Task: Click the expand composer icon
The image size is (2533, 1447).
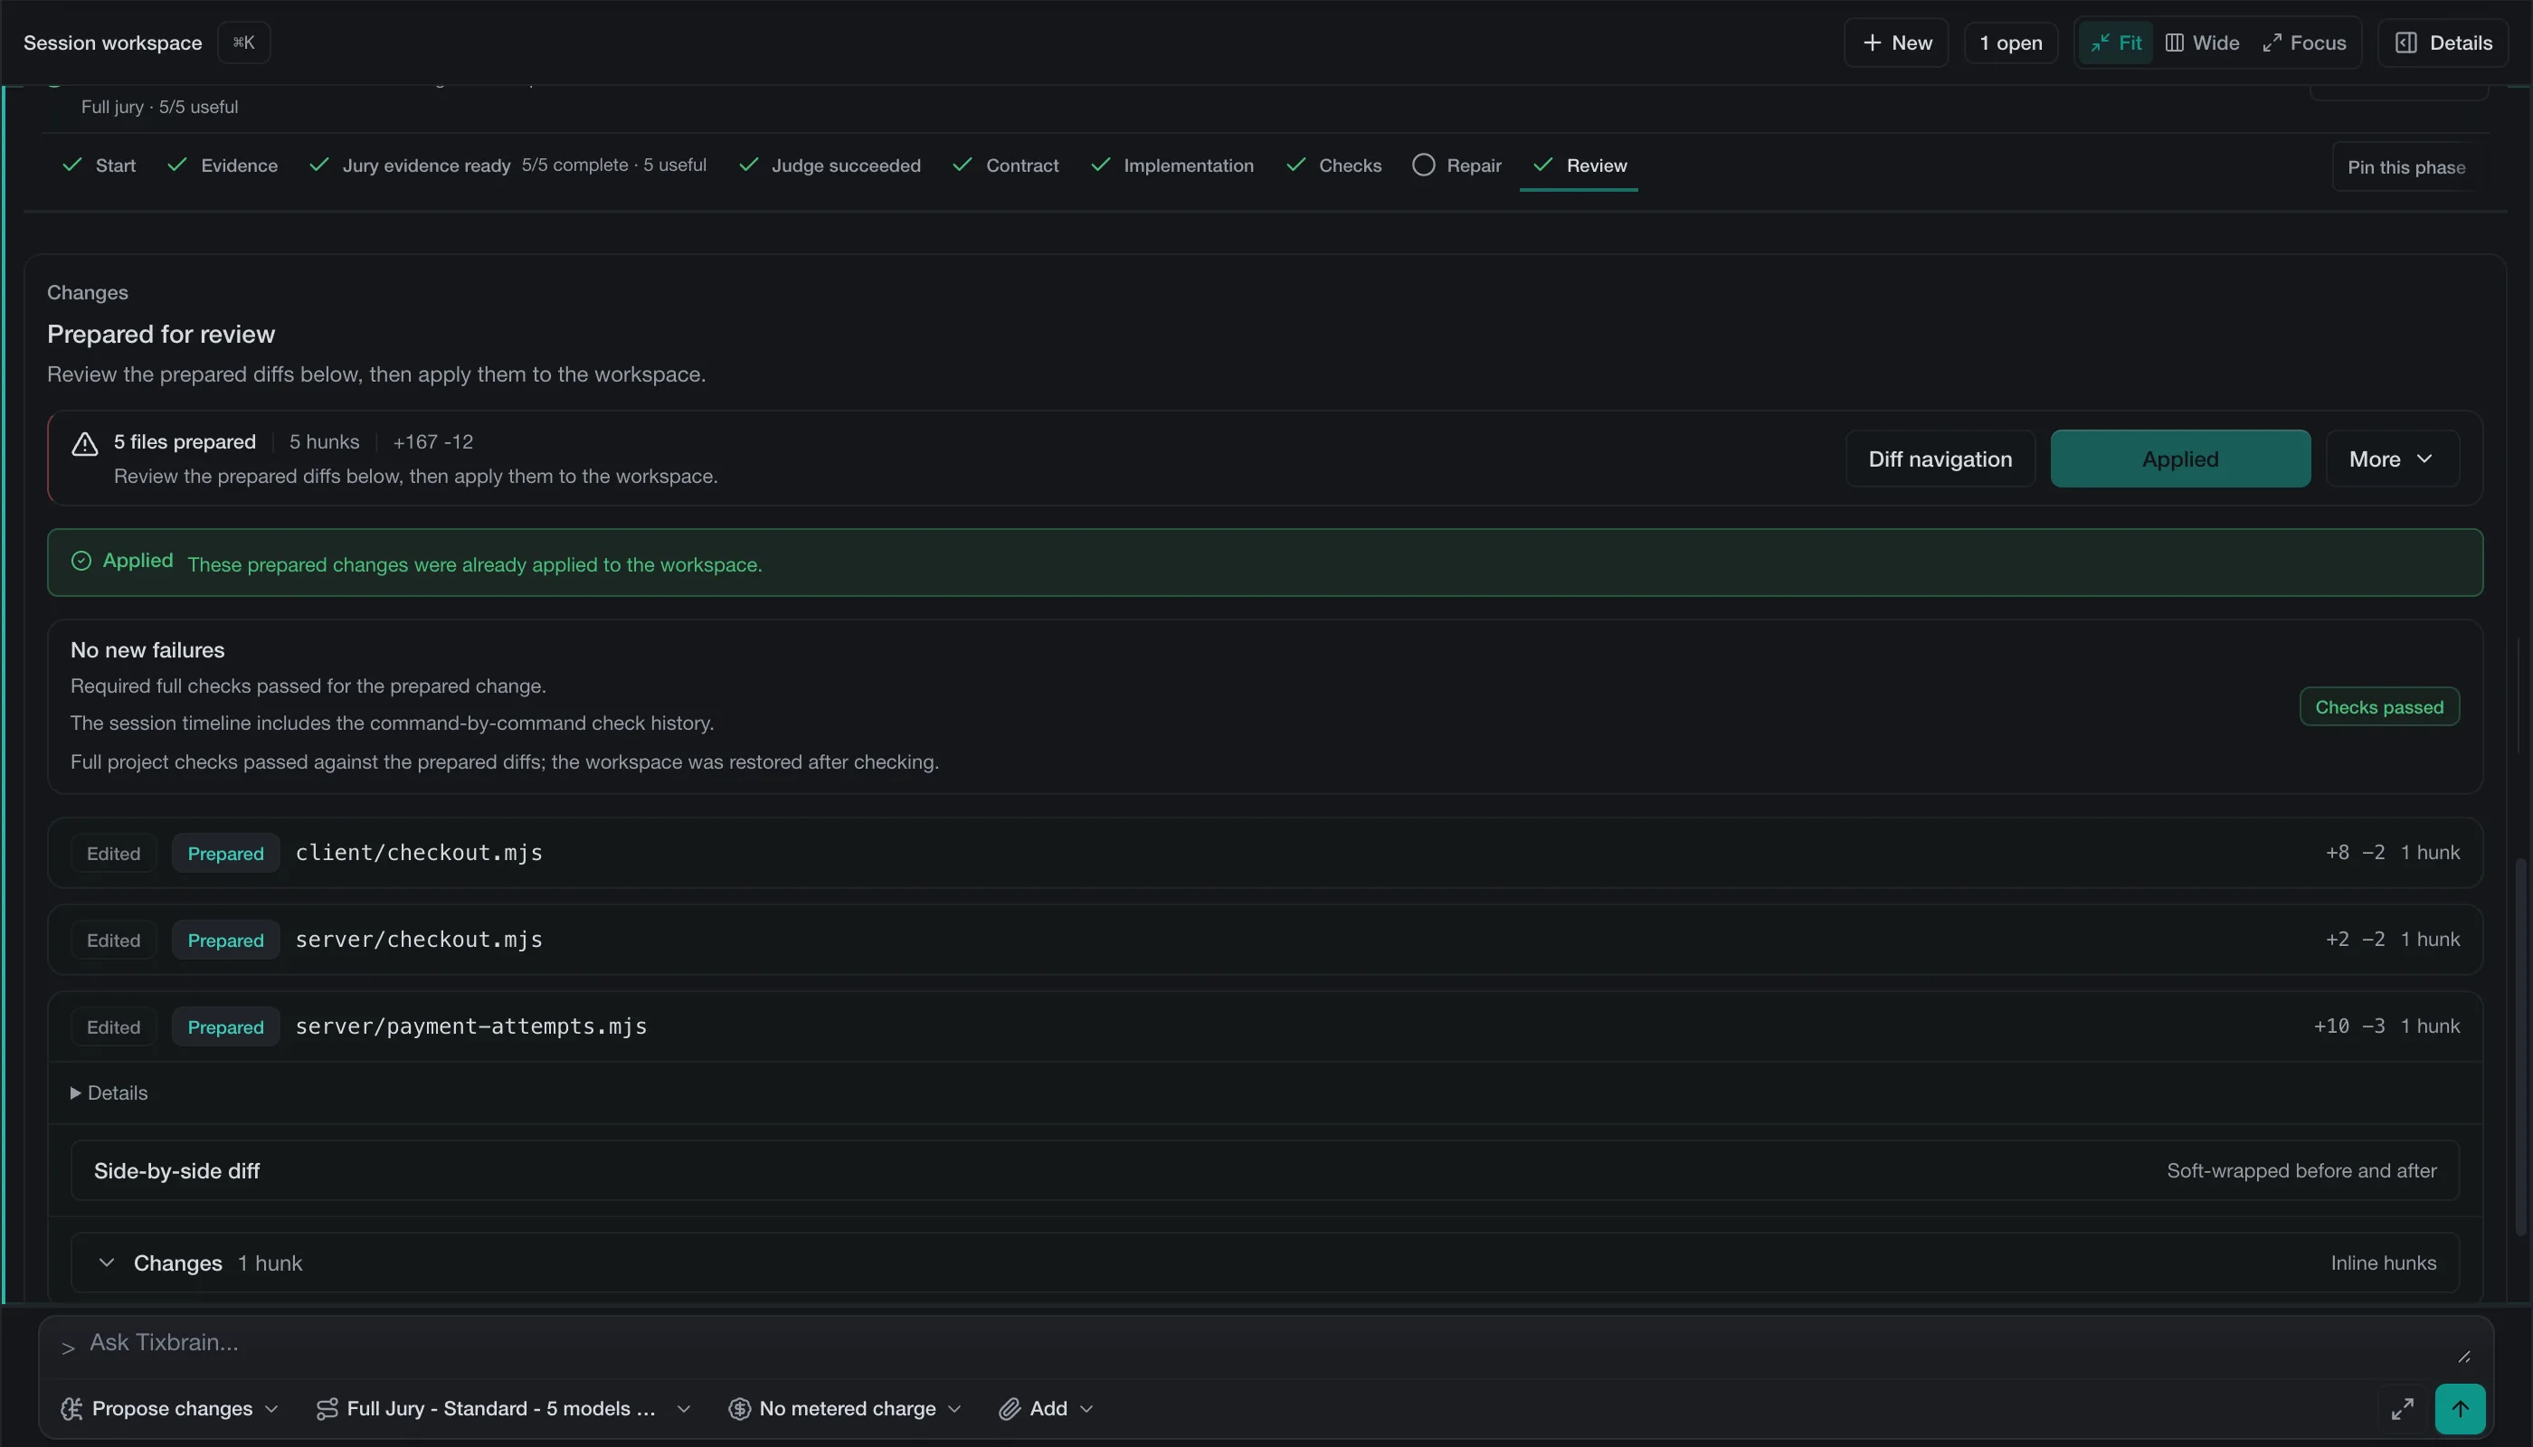Action: click(2402, 1408)
